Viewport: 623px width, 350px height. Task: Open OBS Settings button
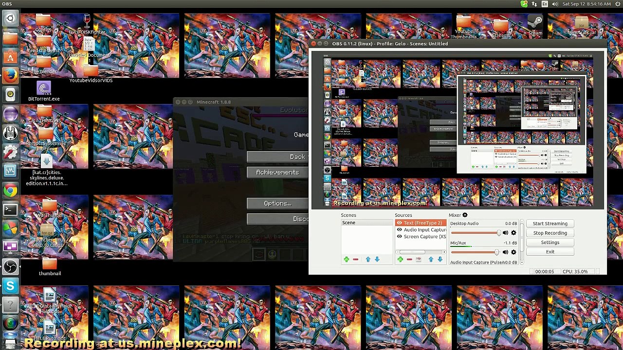coord(550,243)
